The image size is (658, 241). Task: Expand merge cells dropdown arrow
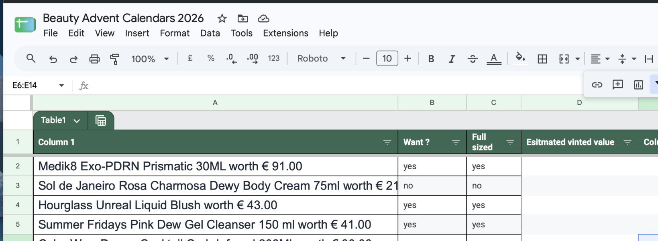(578, 59)
